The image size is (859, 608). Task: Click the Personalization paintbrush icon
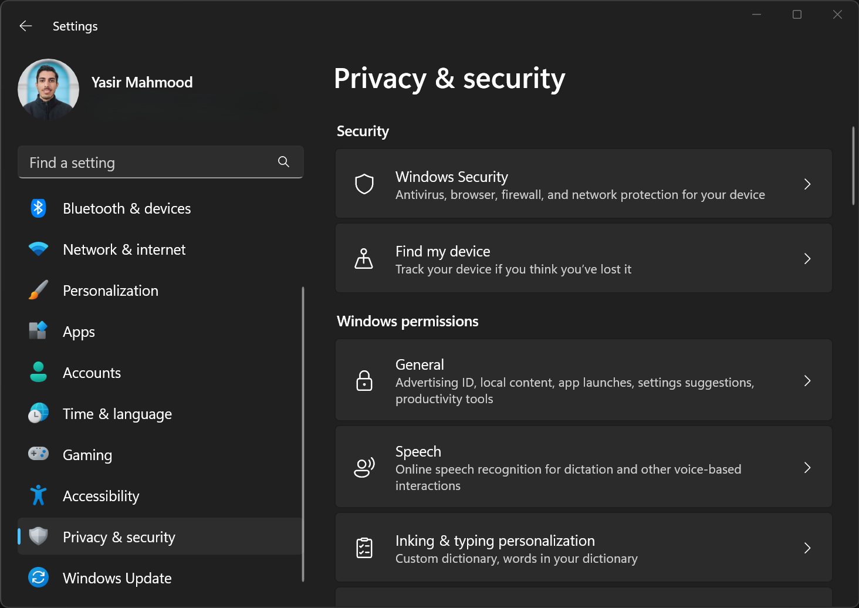click(39, 291)
